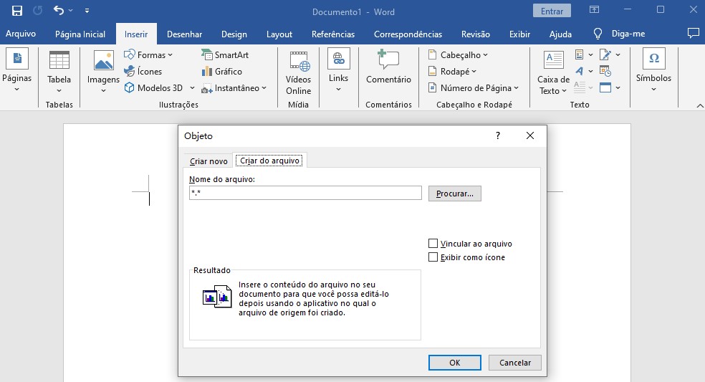Open the Instantâneo screenshot menu

tap(234, 87)
